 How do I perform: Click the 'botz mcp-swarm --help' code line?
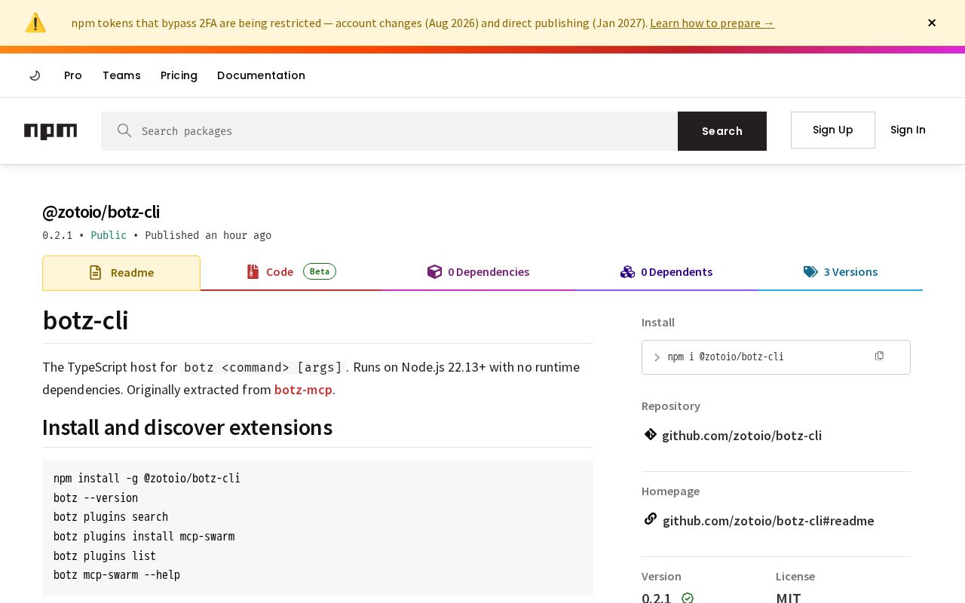tap(117, 575)
